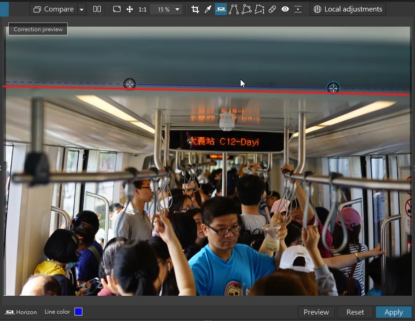Click the fit-to-screen icon
The image size is (415, 321).
(117, 9)
